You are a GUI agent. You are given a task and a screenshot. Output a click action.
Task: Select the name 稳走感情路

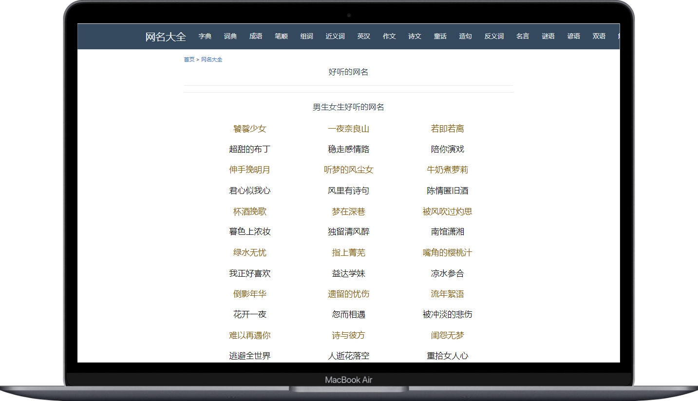tap(349, 149)
